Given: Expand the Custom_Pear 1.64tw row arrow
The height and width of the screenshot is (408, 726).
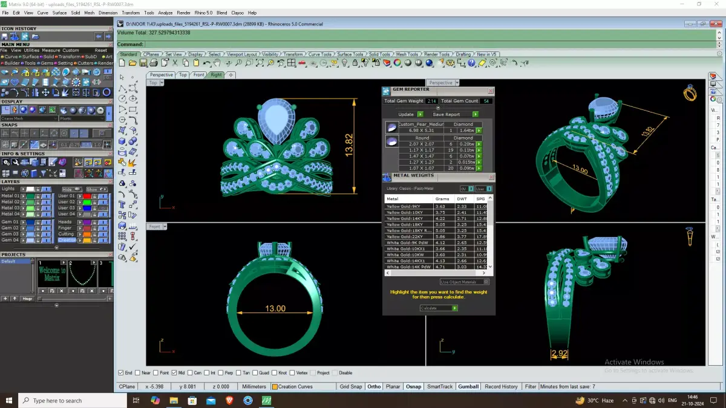Looking at the screenshot, I should click(479, 131).
